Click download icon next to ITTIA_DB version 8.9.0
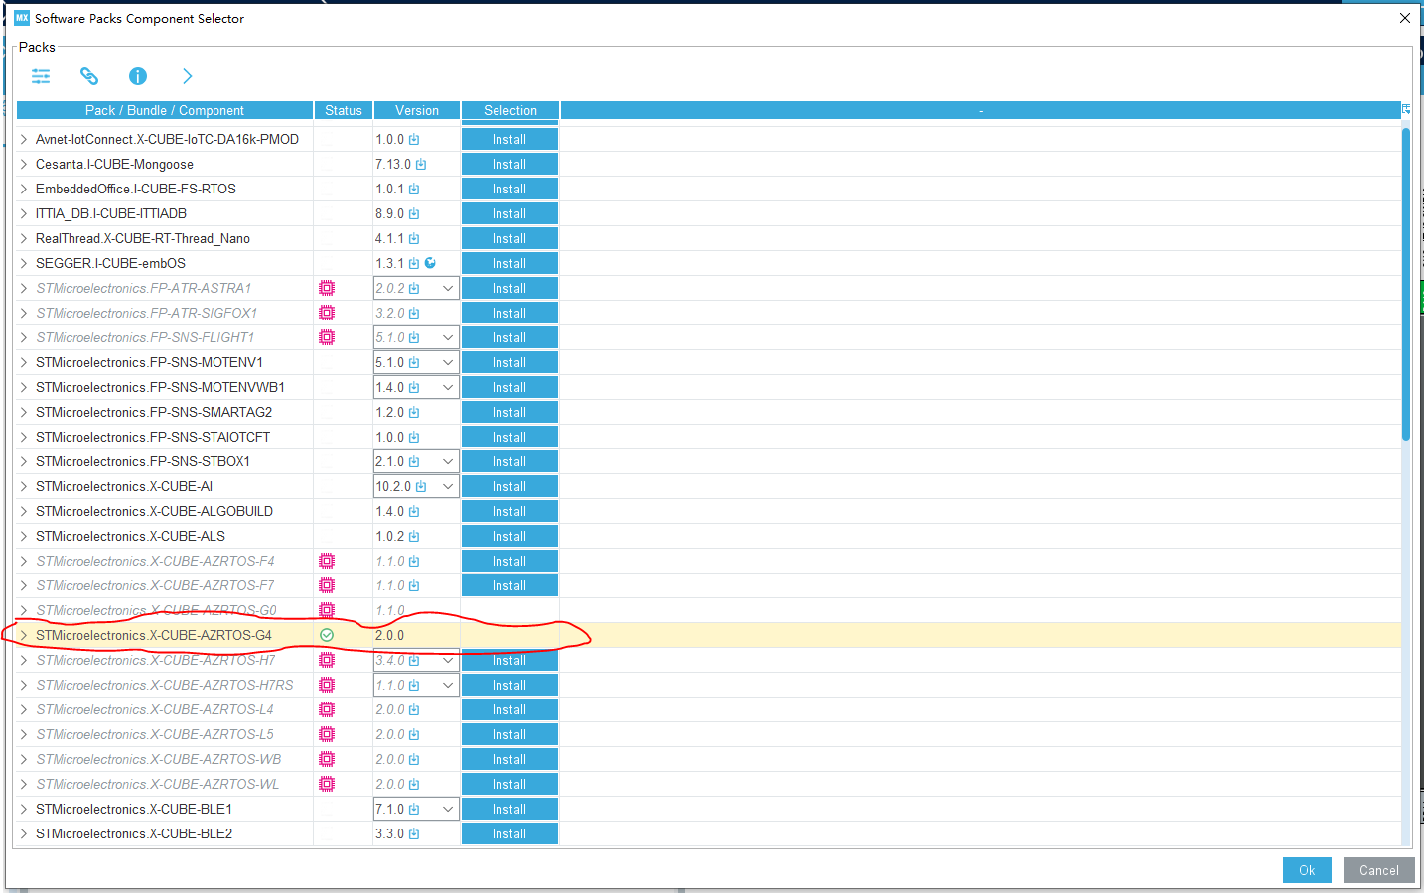Image resolution: width=1424 pixels, height=893 pixels. coord(414,214)
